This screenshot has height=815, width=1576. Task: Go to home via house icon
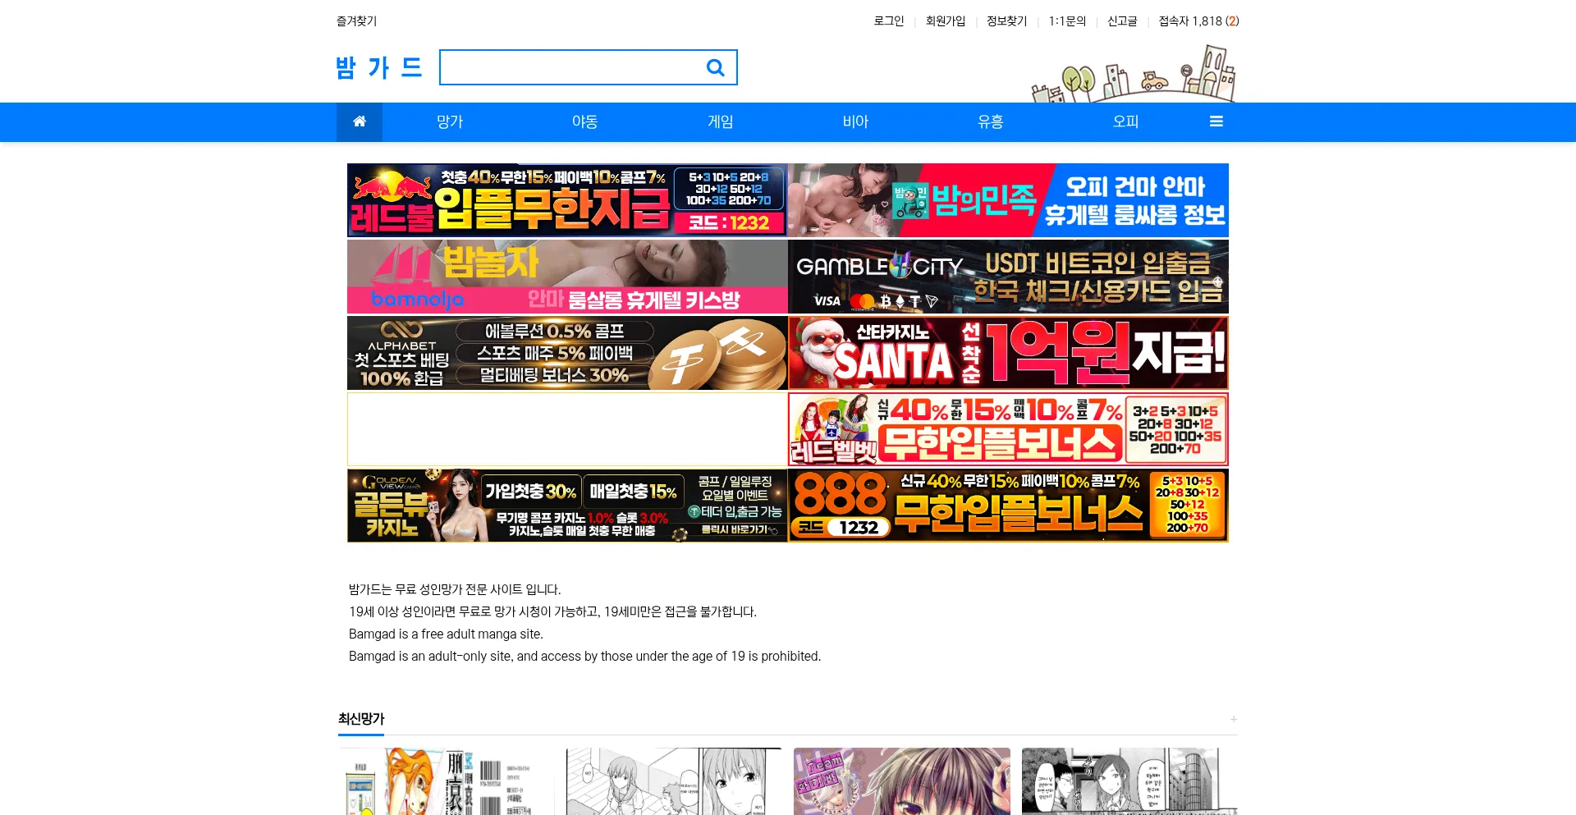click(x=360, y=121)
